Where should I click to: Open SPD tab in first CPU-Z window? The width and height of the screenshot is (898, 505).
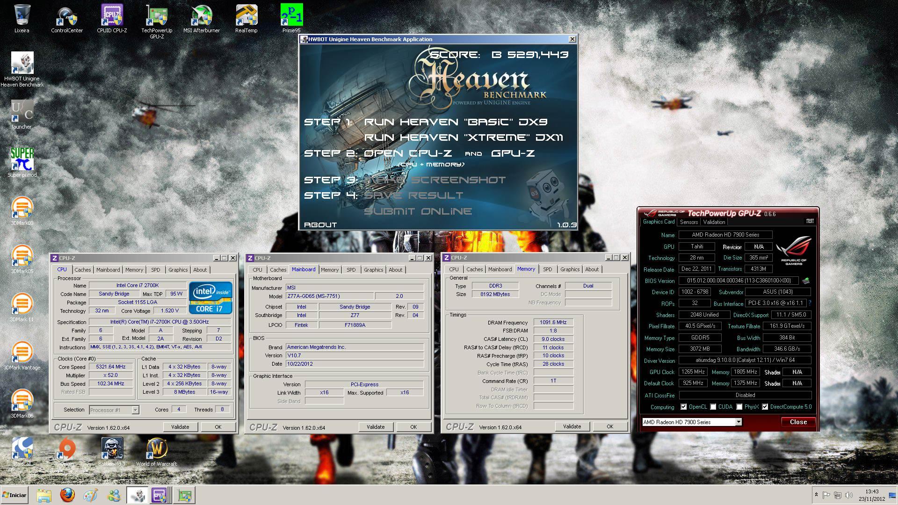[156, 270]
